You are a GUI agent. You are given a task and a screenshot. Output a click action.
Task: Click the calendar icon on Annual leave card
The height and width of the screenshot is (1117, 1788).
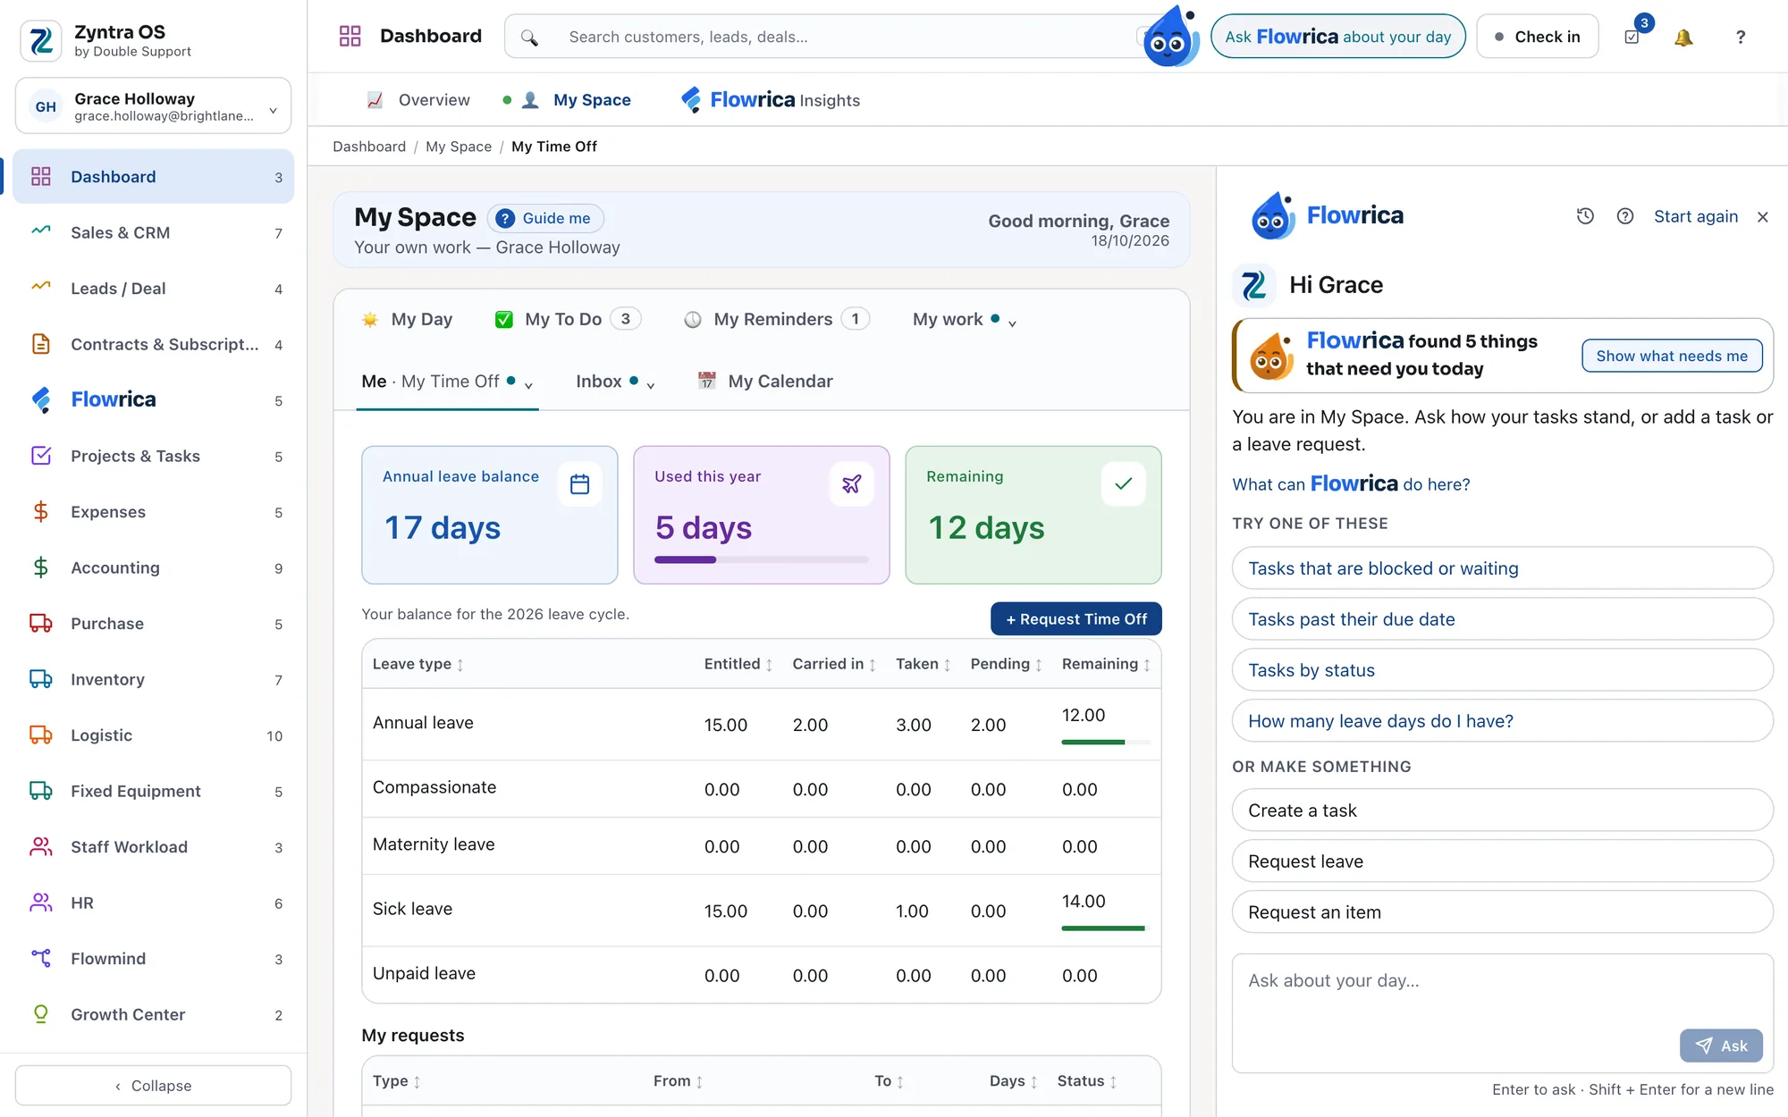click(579, 484)
